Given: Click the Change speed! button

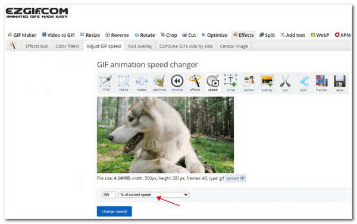Looking at the screenshot, I should [114, 212].
